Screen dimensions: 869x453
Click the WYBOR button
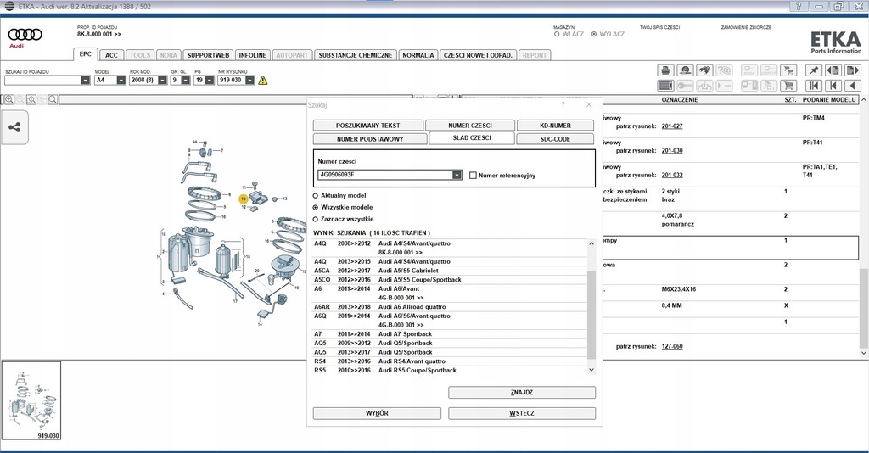point(377,413)
